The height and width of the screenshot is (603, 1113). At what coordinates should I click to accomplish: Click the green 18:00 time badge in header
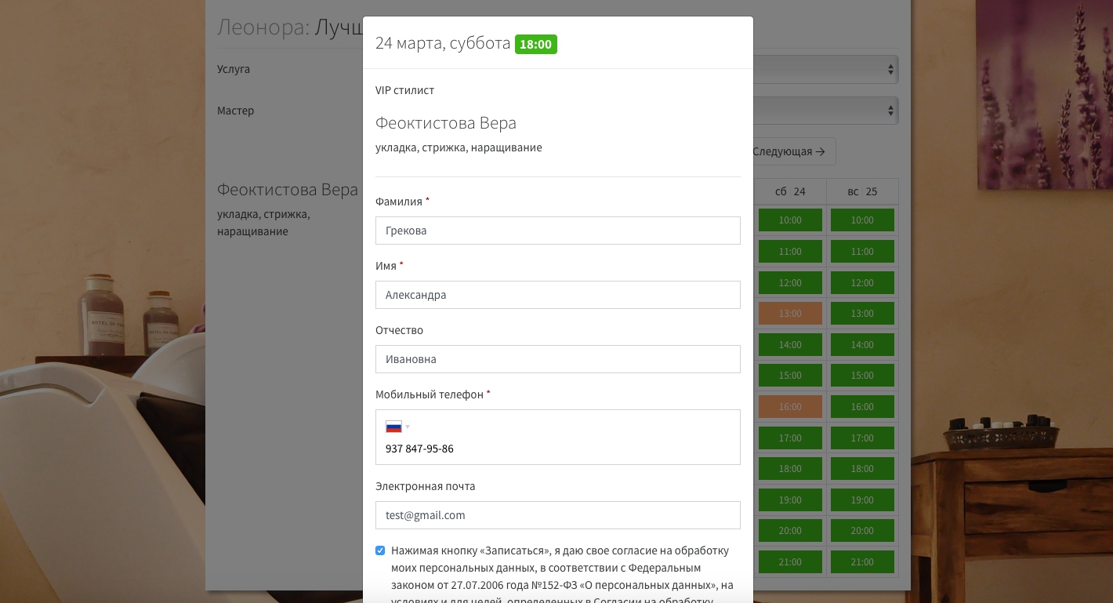[535, 44]
